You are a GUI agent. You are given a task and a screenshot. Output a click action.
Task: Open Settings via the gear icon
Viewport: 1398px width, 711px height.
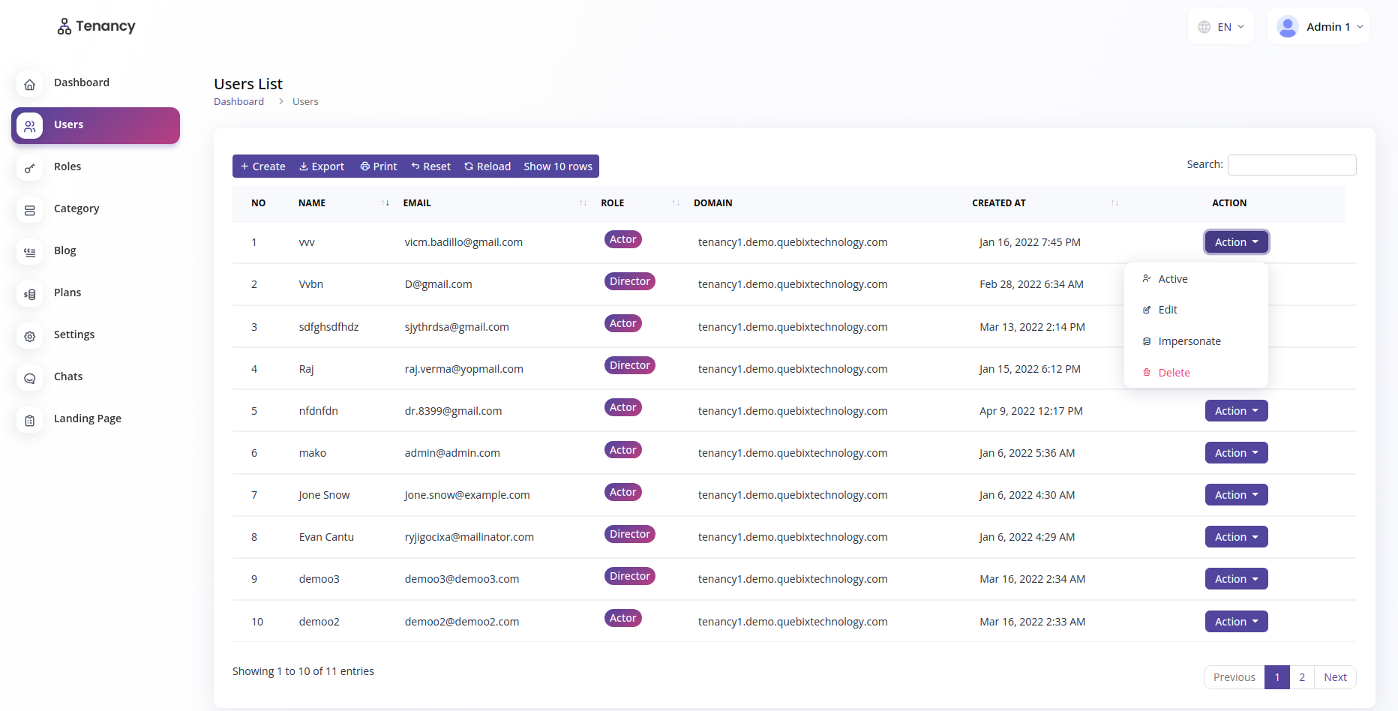[30, 336]
